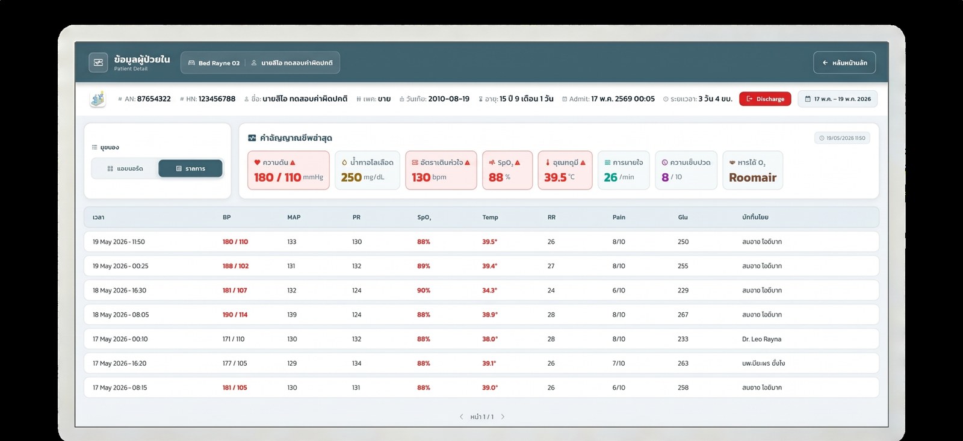Open the 17–19 May 2026 date range picker
The width and height of the screenshot is (963, 441).
[838, 99]
